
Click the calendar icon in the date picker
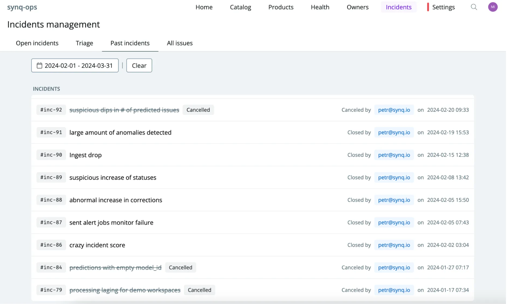[40, 65]
